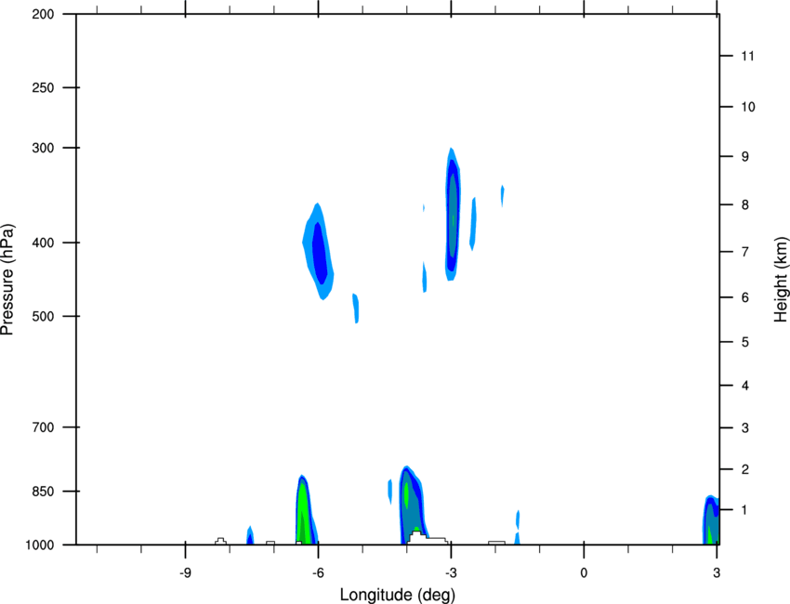
Task: Click the -6 longitude tick label
Action: click(x=318, y=573)
